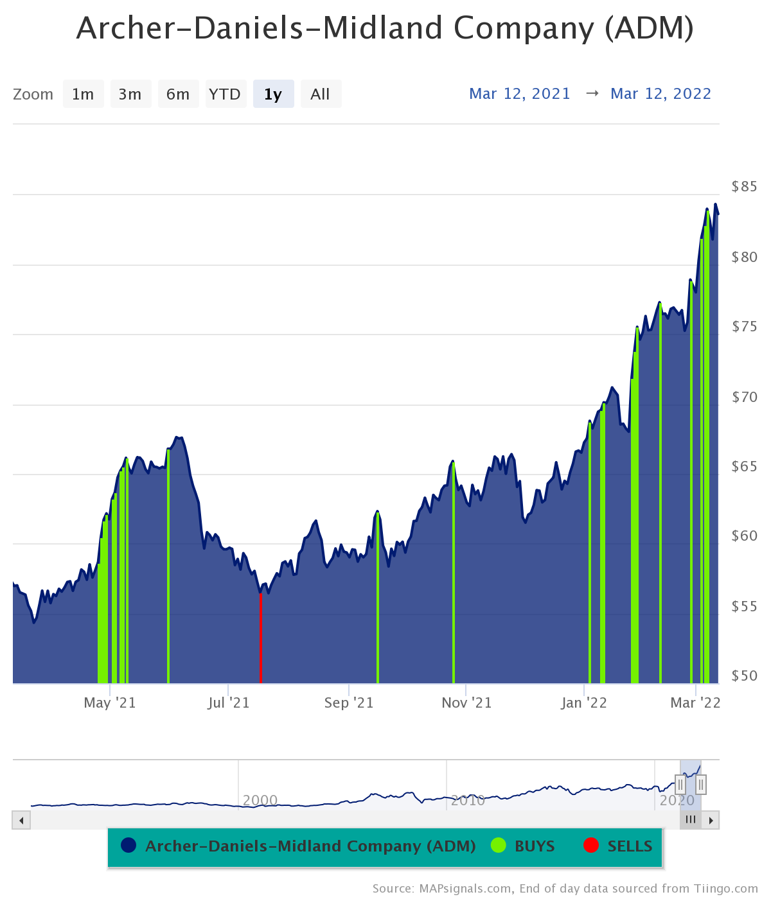Click the red SELLS legend dot
The height and width of the screenshot is (899, 771).
coord(591,846)
